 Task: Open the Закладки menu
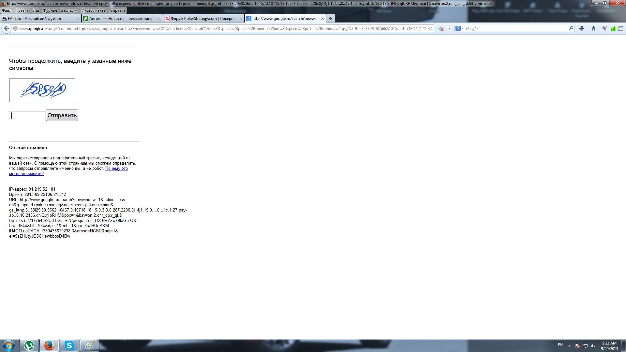pyautogui.click(x=69, y=10)
